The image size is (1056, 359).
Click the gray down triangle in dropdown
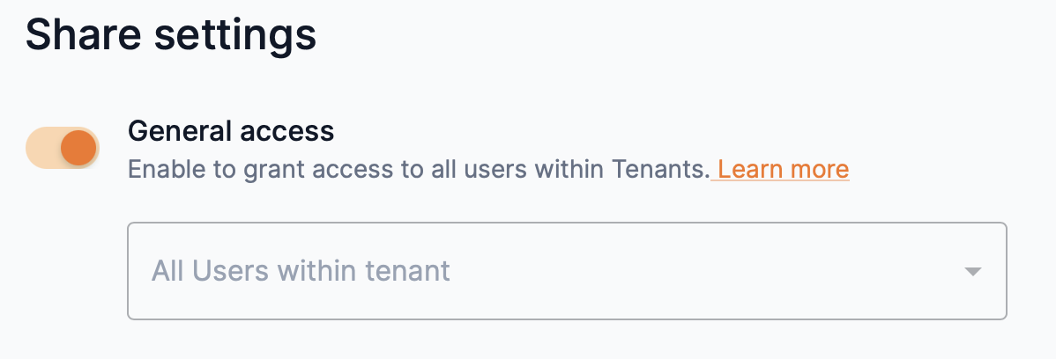pos(972,271)
